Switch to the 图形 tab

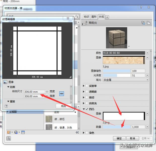pyautogui.click(x=94, y=17)
